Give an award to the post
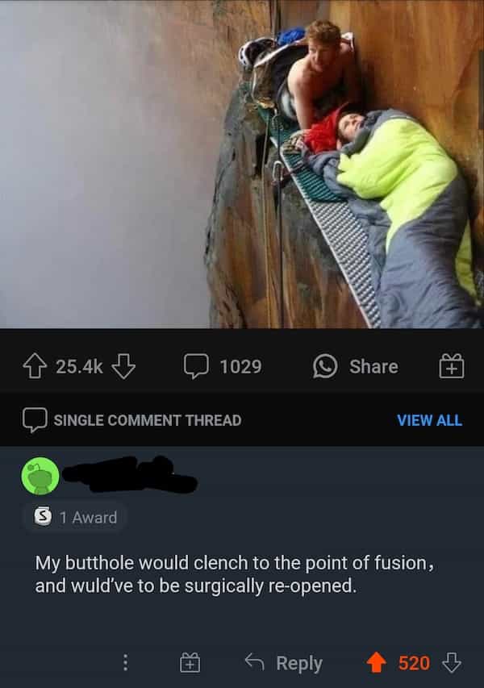Screen dimensions: 484x688 (452, 366)
